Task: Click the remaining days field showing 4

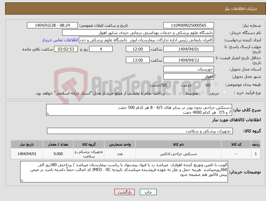Action: click(x=101, y=49)
